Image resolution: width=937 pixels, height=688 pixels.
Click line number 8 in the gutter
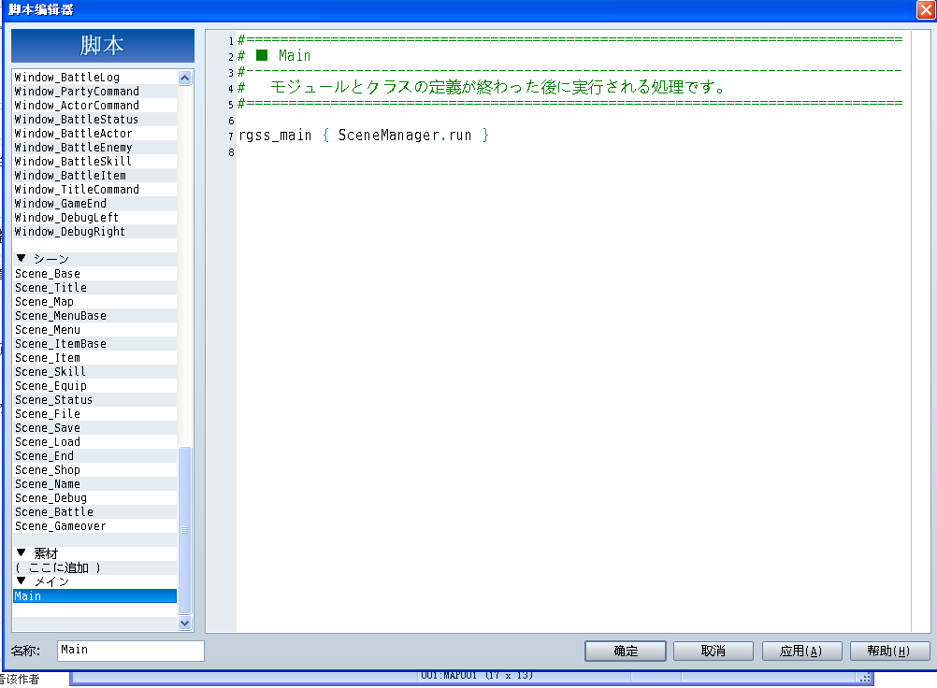click(231, 153)
